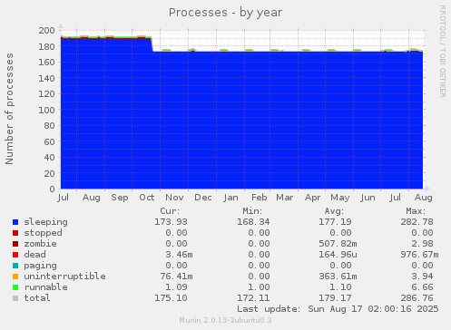Select the 'stopped' legend label
451x330 pixels.
tap(43, 233)
